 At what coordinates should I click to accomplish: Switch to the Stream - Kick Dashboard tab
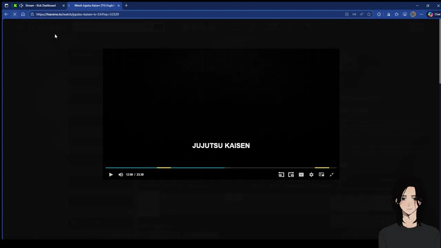(x=40, y=6)
